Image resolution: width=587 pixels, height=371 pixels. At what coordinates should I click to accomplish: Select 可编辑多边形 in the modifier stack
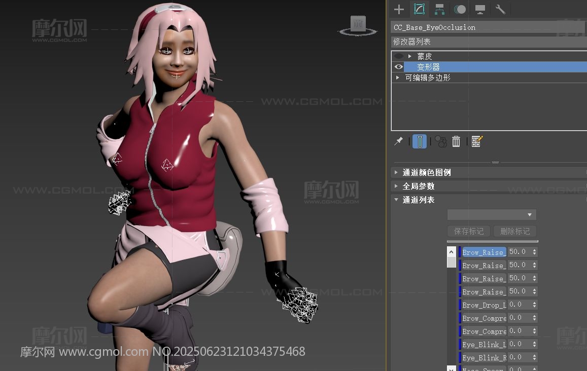[428, 78]
